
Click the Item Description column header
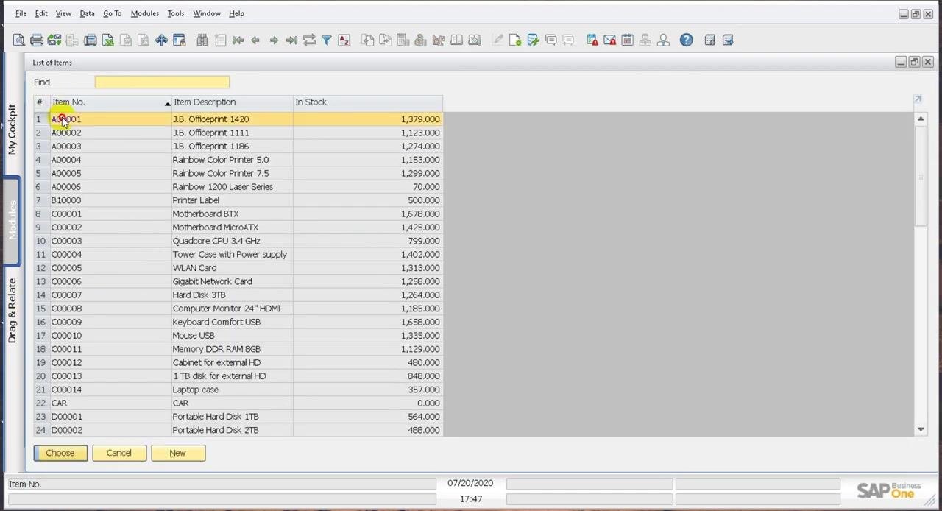click(232, 102)
